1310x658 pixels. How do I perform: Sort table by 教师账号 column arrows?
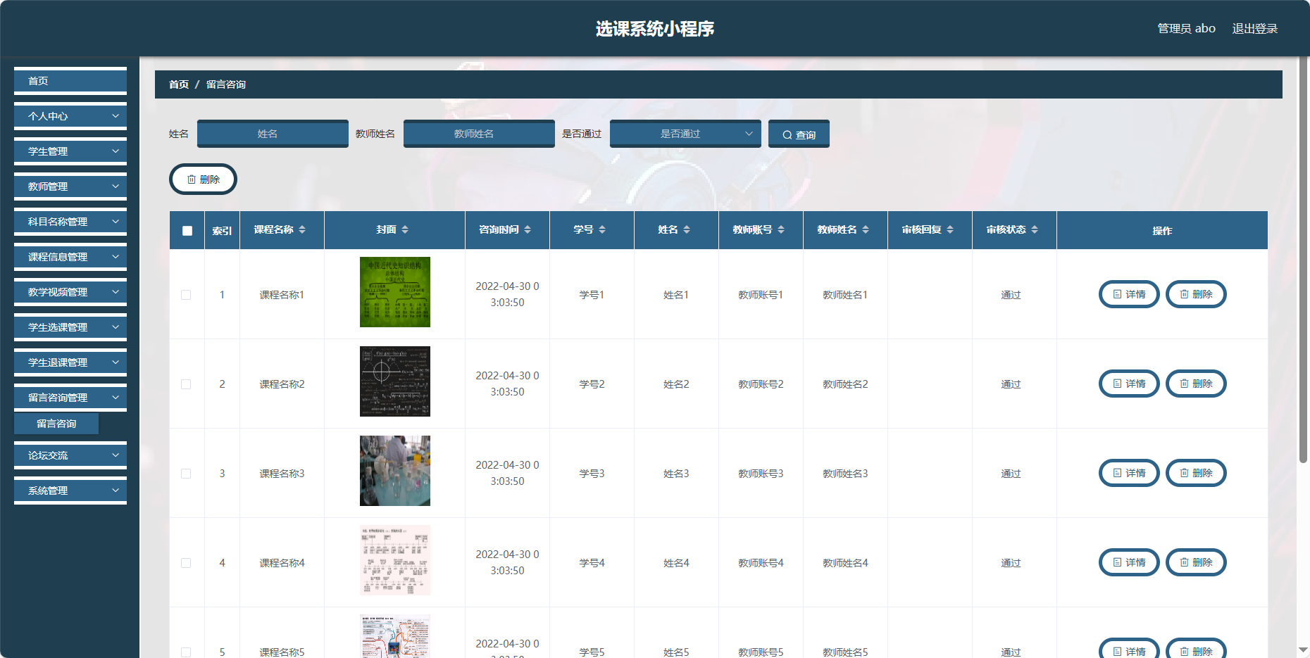[781, 229]
